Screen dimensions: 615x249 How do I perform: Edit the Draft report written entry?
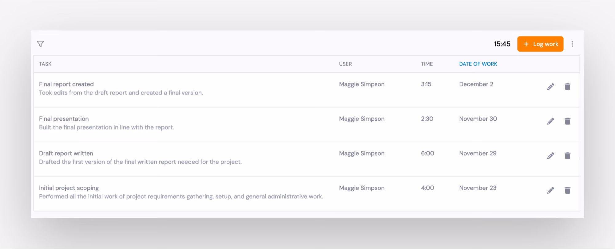pyautogui.click(x=551, y=156)
